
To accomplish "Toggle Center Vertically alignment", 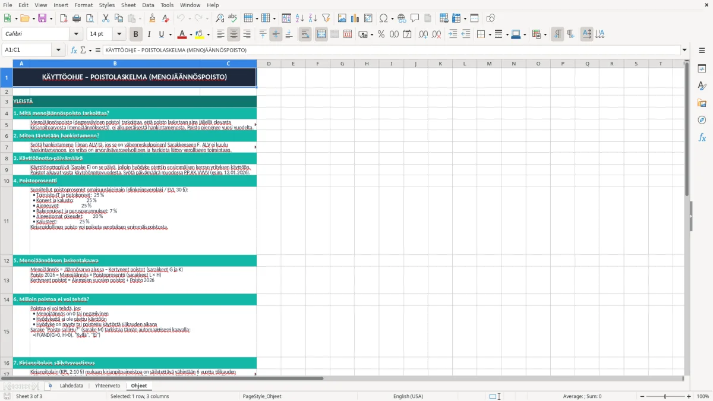I will [x=276, y=34].
